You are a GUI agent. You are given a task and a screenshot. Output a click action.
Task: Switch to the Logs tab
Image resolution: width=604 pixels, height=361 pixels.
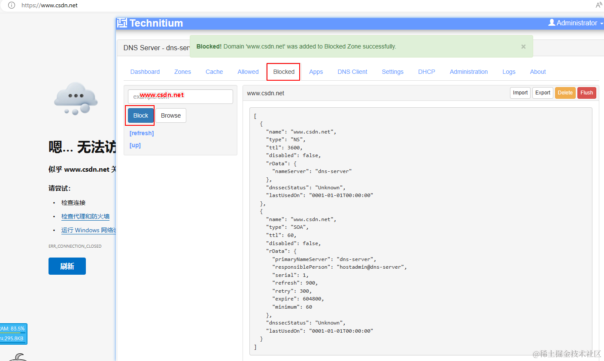[509, 72]
